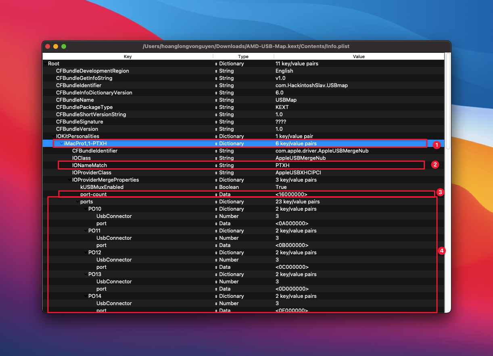Collapse the Root dictionary disclosure triangle
This screenshot has width=493, height=356.
click(x=45, y=64)
